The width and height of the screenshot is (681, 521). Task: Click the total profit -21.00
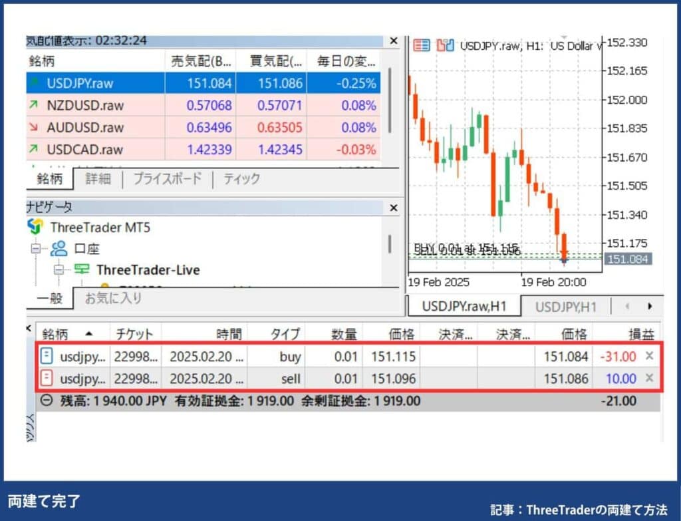[619, 401]
